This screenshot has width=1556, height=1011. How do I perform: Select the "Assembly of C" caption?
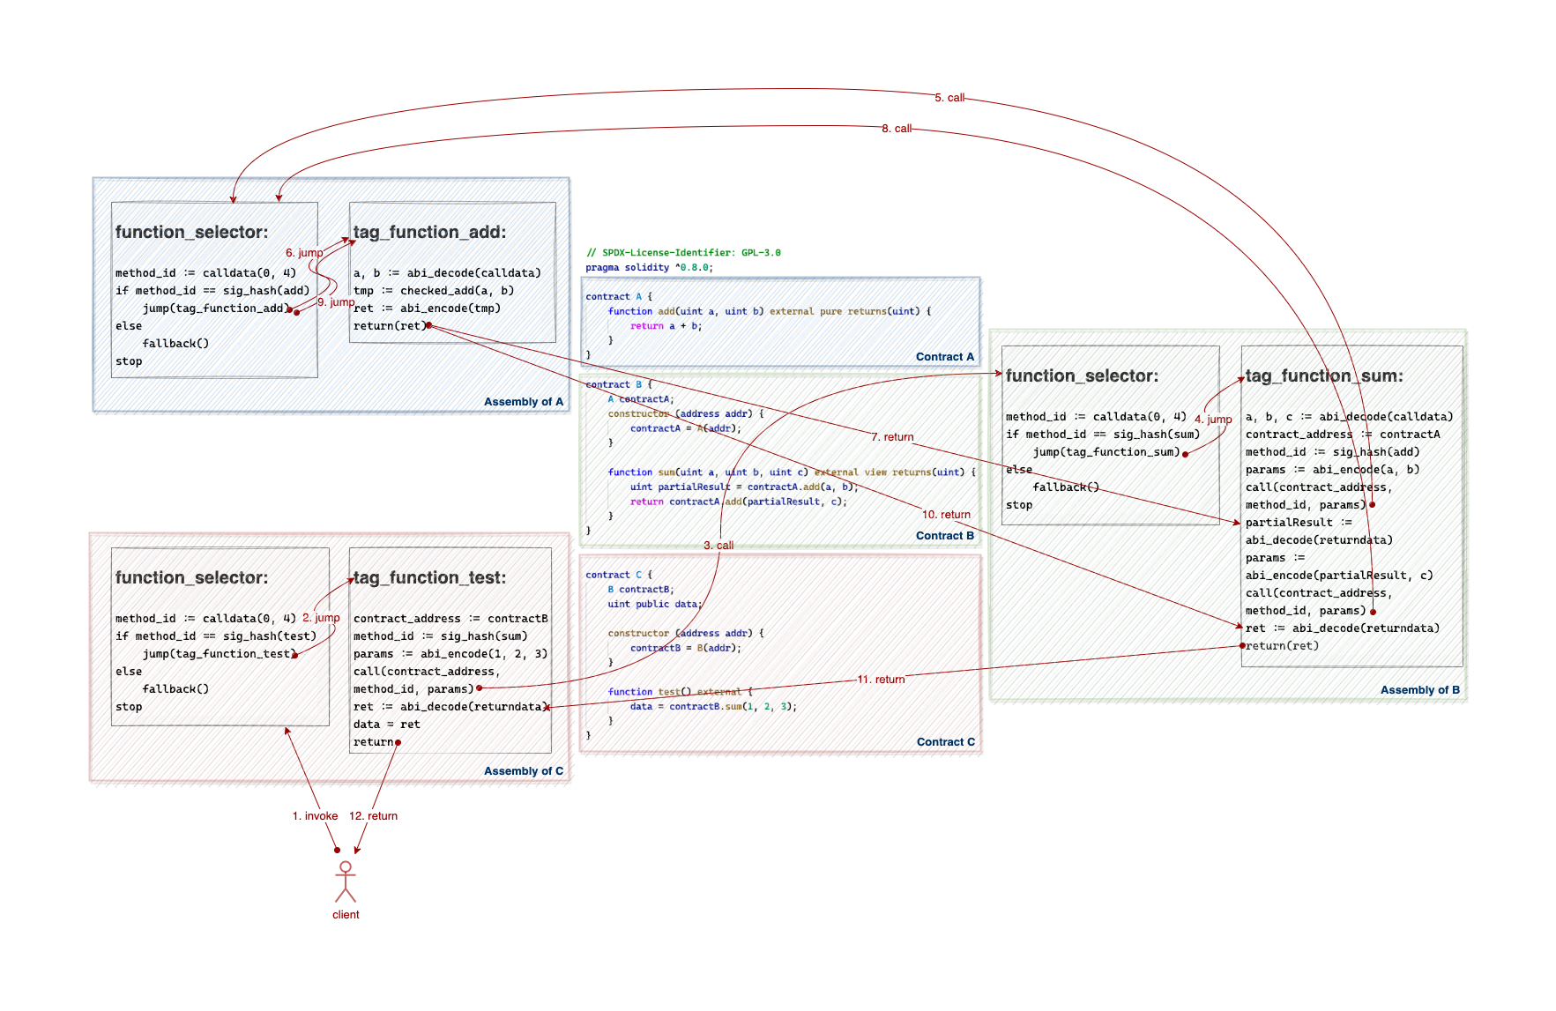(x=524, y=771)
